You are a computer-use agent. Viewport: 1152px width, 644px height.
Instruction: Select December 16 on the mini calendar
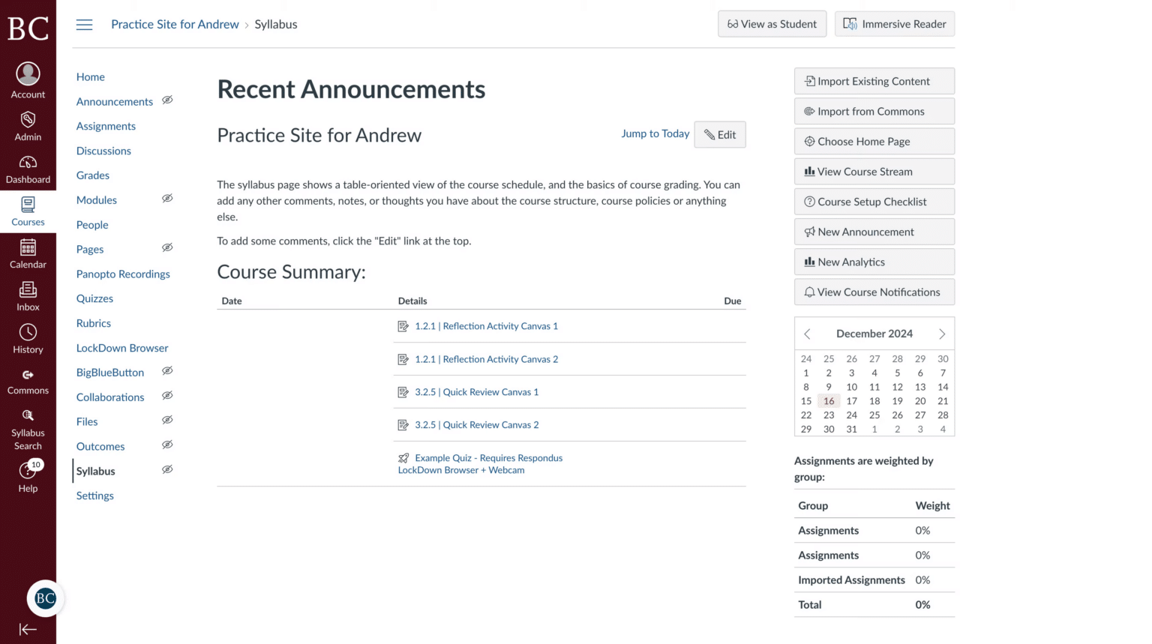point(829,401)
